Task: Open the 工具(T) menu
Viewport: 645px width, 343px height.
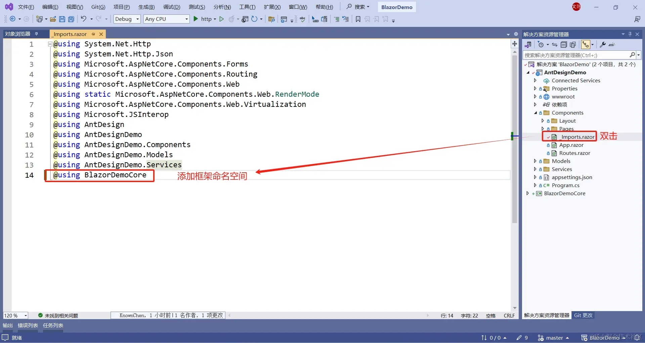Action: click(247, 7)
